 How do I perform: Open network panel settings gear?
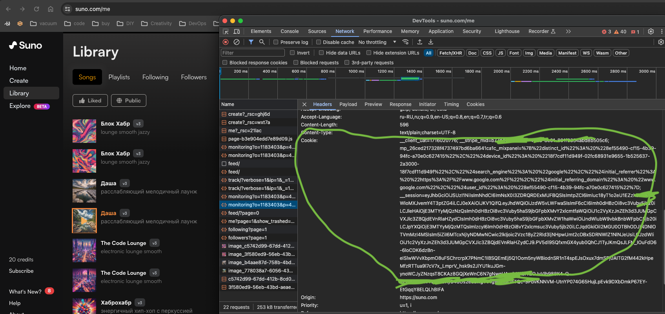(x=661, y=42)
